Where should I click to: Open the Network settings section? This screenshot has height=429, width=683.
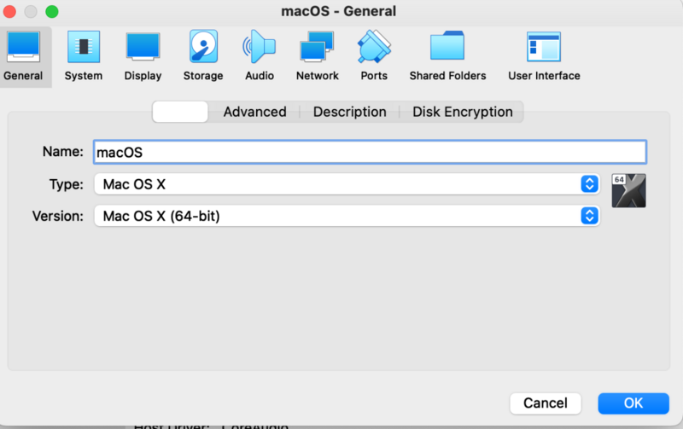[317, 56]
